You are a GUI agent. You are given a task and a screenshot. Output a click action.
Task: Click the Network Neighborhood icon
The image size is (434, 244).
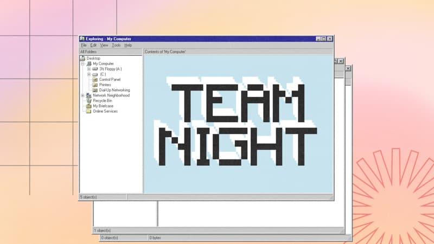click(x=89, y=95)
